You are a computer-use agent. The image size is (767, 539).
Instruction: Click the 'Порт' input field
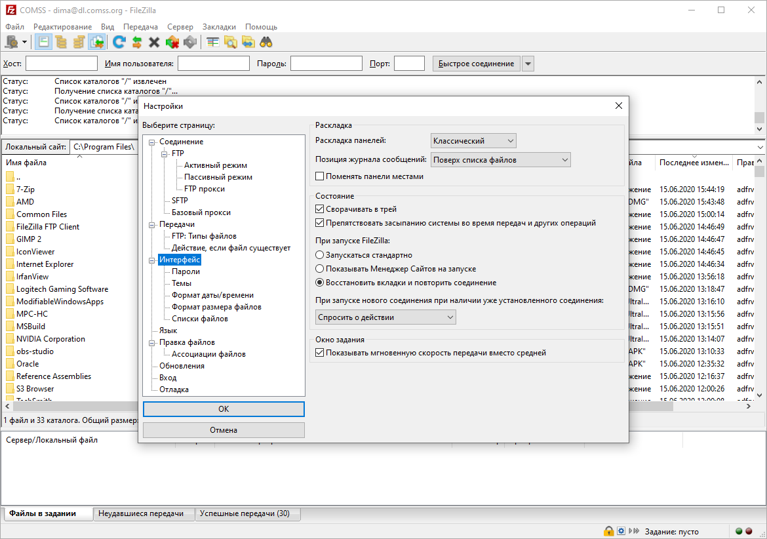click(410, 64)
